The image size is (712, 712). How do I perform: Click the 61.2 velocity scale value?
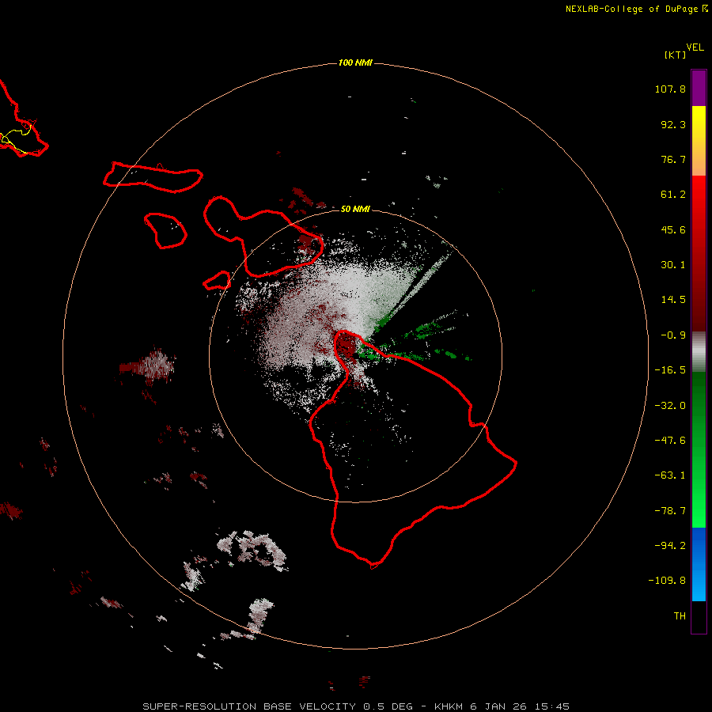click(x=673, y=195)
